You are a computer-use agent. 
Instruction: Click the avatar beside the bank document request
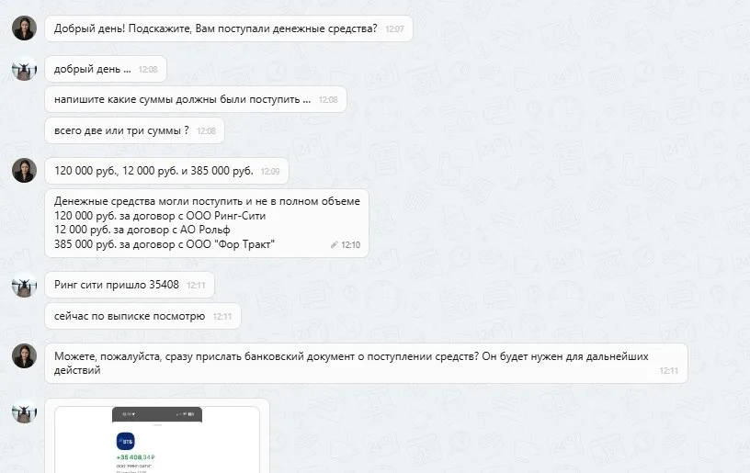point(25,355)
